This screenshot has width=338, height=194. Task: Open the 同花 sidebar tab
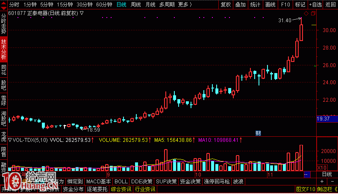(4, 70)
